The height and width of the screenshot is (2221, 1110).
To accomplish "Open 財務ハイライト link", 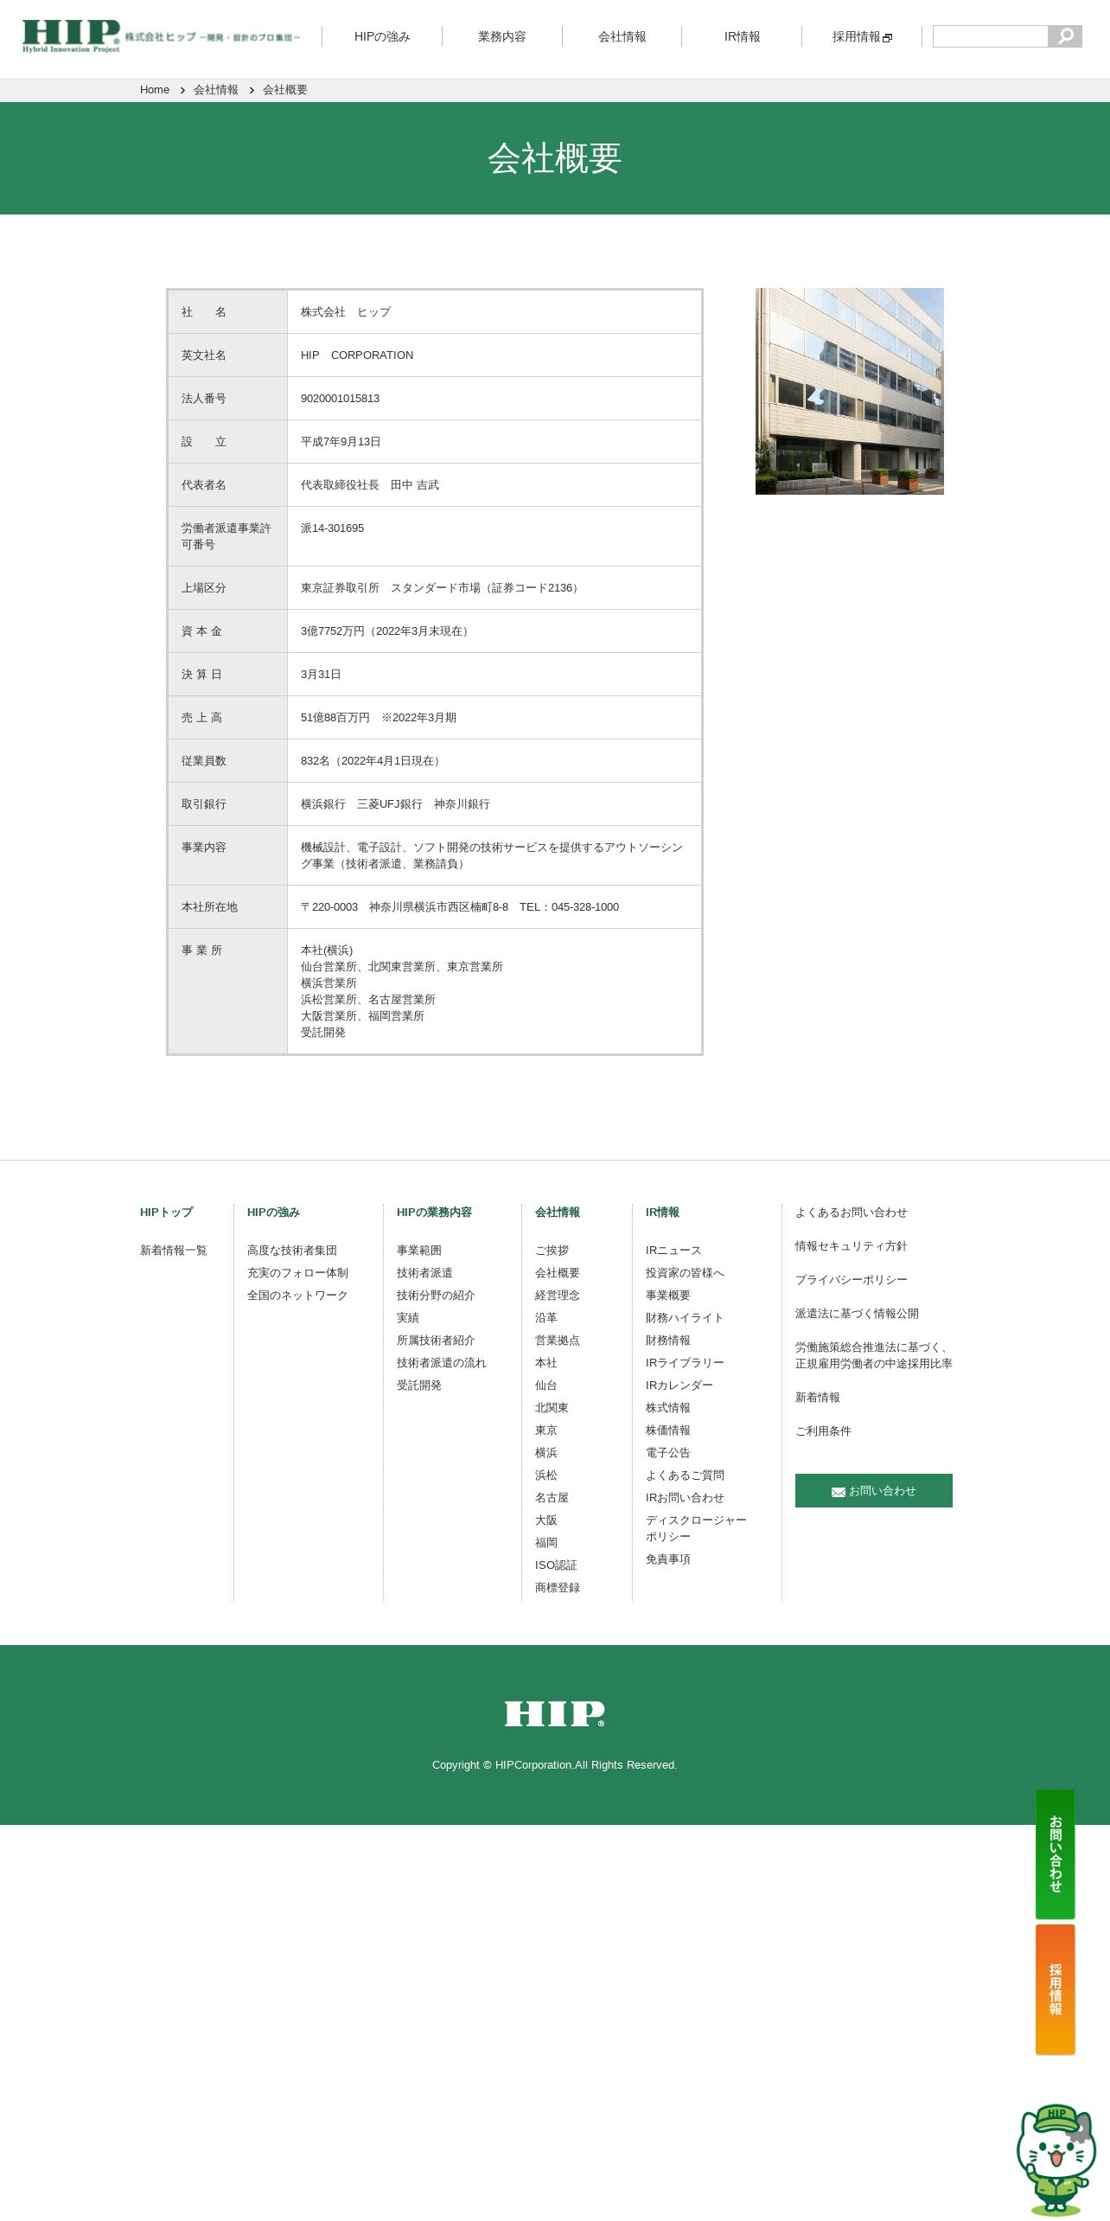I will click(685, 1318).
